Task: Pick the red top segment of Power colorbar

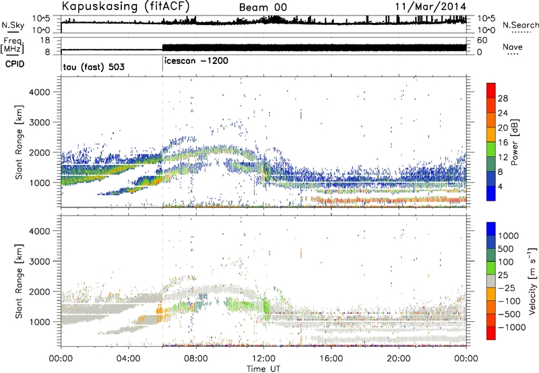Action: point(491,90)
